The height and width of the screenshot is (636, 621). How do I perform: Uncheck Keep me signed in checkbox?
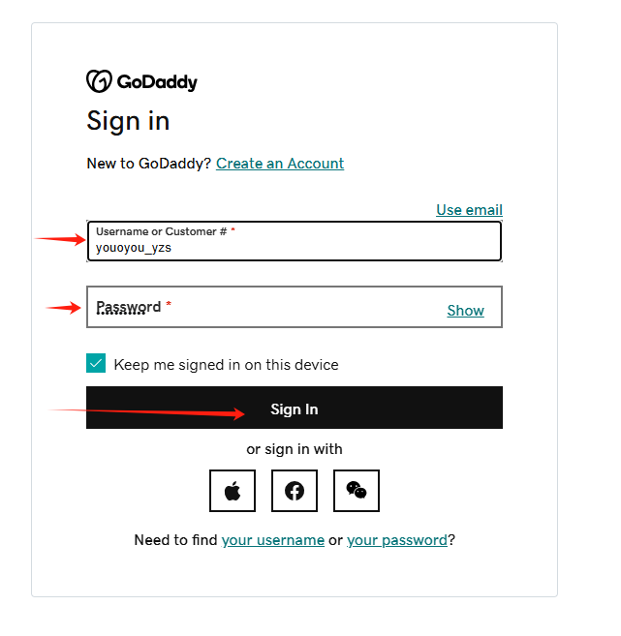click(x=96, y=363)
